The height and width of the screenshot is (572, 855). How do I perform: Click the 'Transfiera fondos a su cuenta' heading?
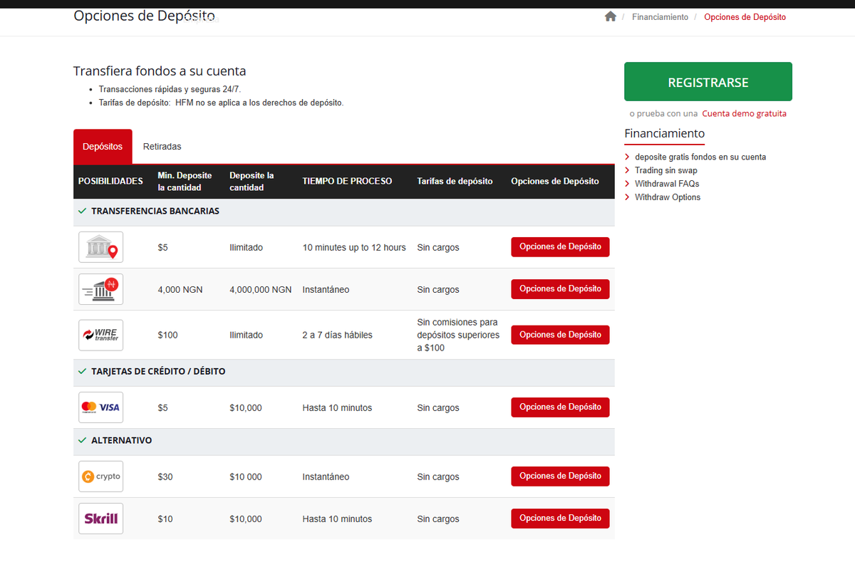[x=160, y=71]
